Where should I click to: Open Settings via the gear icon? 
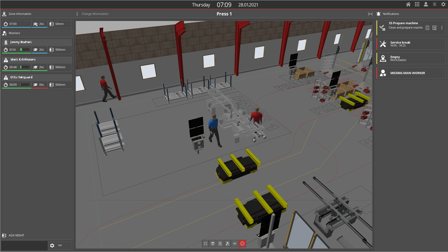pyautogui.click(x=443, y=4)
